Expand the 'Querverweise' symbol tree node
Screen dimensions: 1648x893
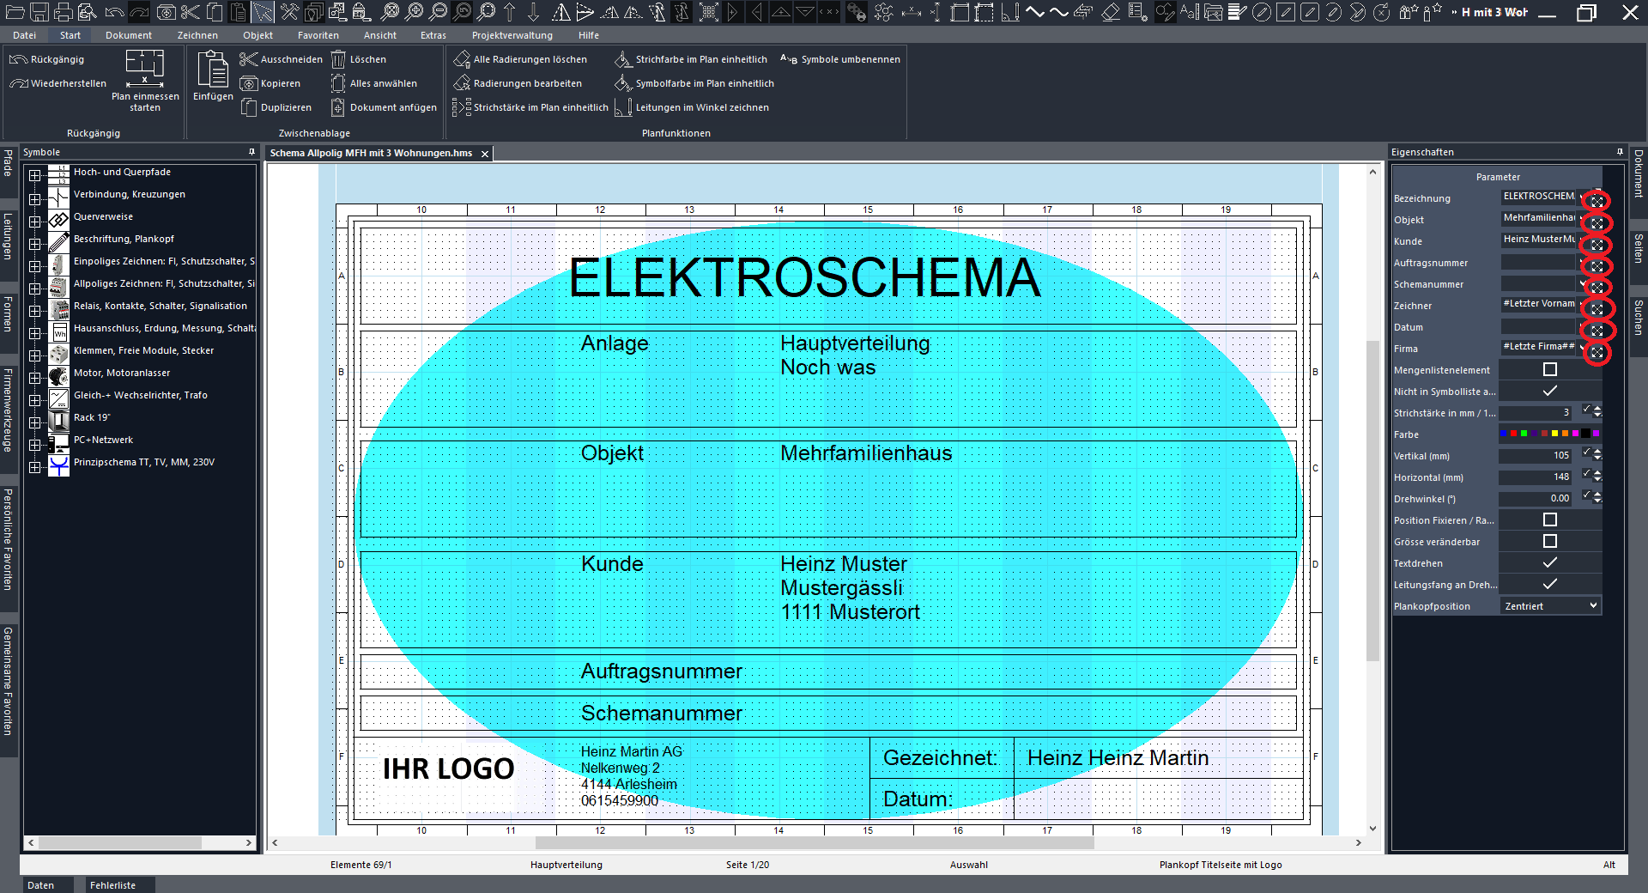35,221
